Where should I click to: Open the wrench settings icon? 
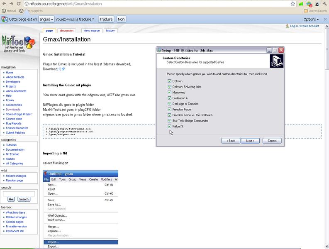(325, 4)
